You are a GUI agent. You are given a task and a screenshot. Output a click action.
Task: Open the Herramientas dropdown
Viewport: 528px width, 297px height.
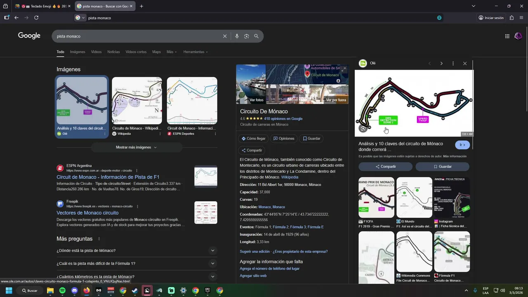click(196, 52)
